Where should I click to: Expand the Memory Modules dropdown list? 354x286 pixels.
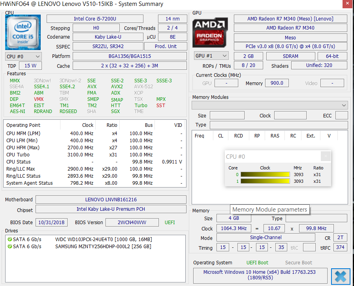pos(269,105)
